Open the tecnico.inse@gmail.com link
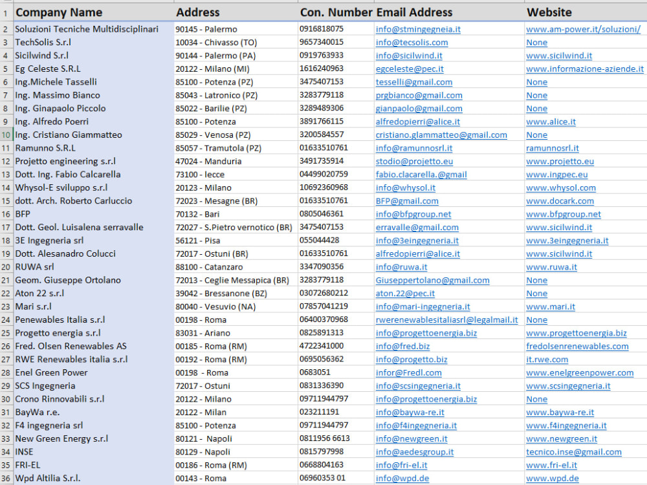The image size is (647, 485). 573,451
